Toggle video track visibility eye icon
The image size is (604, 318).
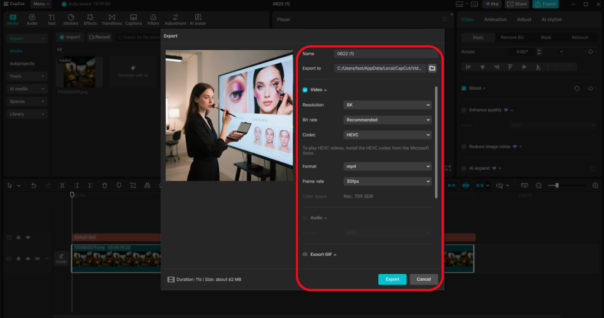pyautogui.click(x=28, y=258)
